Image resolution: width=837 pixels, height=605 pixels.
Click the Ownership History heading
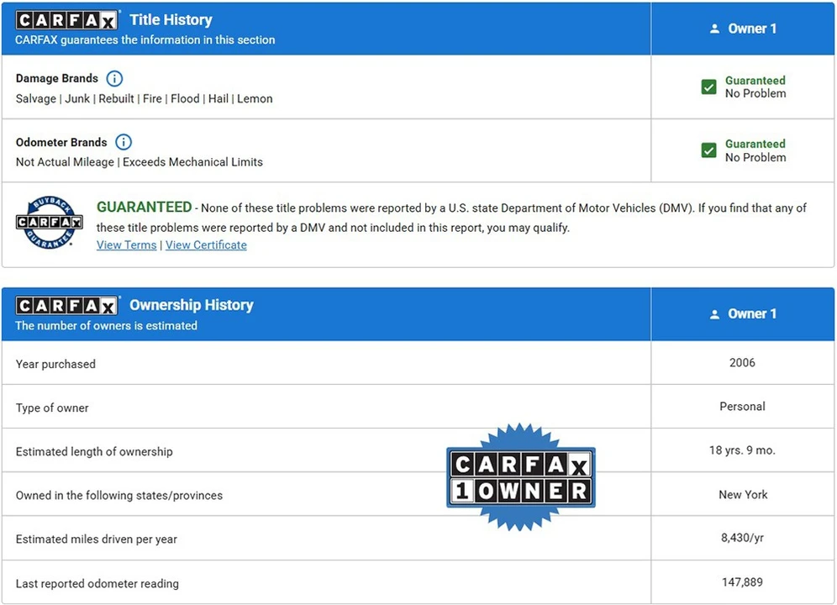(x=192, y=305)
